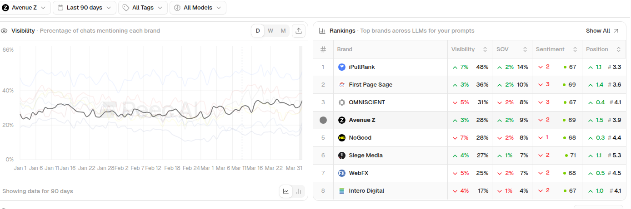The width and height of the screenshot is (631, 209).
Task: Click the Brand column header
Action: 345,49
